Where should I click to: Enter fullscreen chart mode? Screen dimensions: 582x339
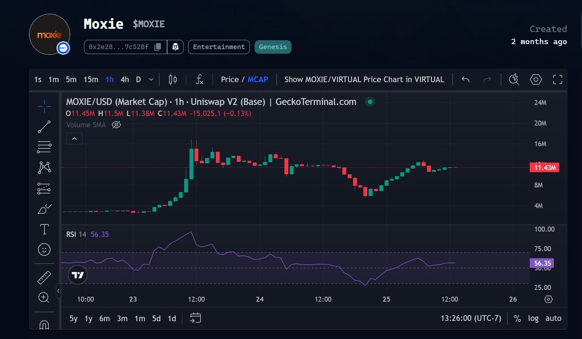click(558, 80)
